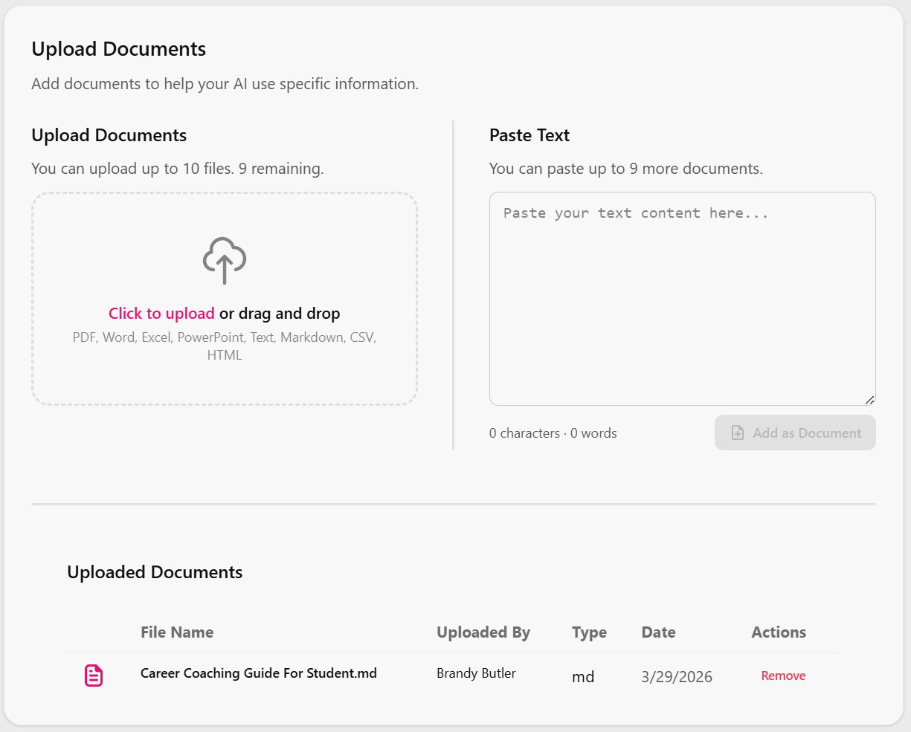Viewport: 911px width, 732px height.
Task: Click the page-plus icon on Add as Document
Action: tap(738, 433)
